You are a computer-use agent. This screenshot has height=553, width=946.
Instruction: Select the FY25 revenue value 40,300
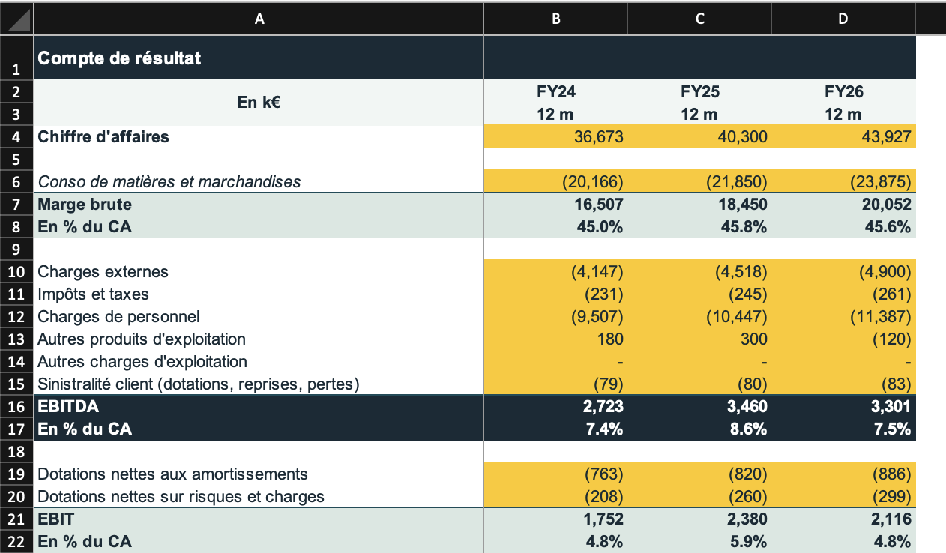[699, 137]
